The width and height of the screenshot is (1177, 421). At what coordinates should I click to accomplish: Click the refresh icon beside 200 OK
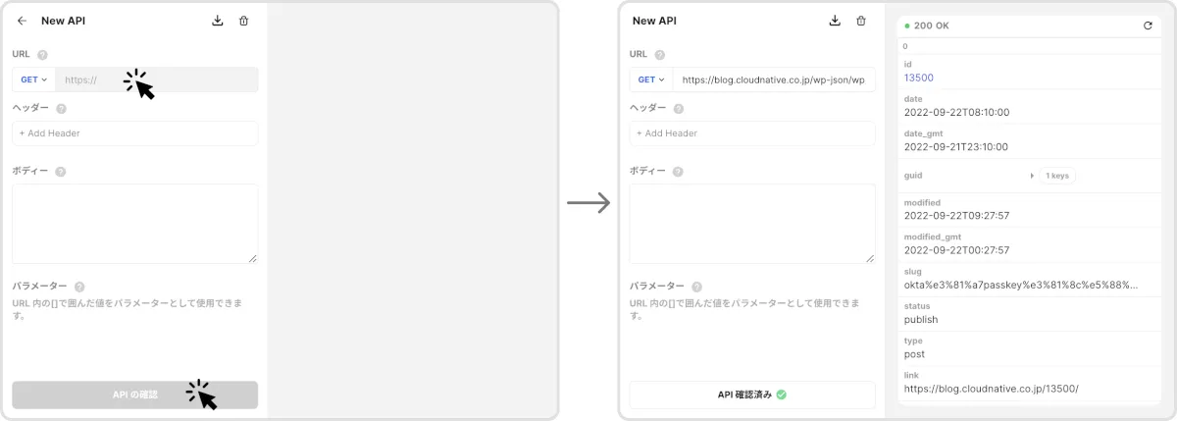point(1148,26)
